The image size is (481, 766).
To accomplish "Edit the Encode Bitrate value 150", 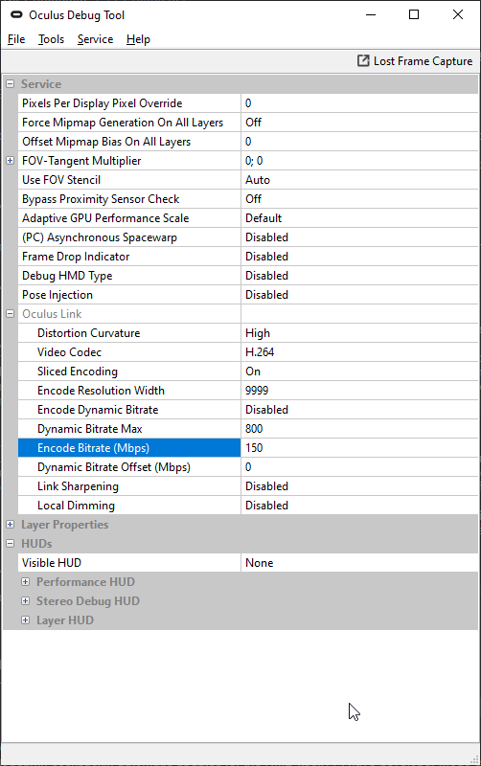I will point(359,448).
